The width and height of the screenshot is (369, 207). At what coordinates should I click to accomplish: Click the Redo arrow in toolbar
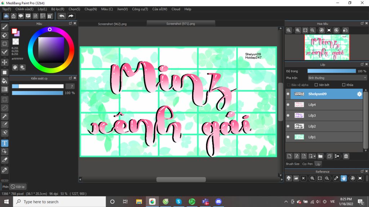71,16
